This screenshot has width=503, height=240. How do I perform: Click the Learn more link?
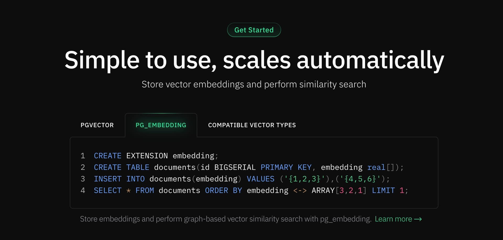coord(393,219)
